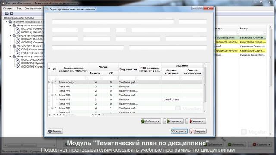Select (0001245) Муниц... in navigation tree

coord(32,63)
